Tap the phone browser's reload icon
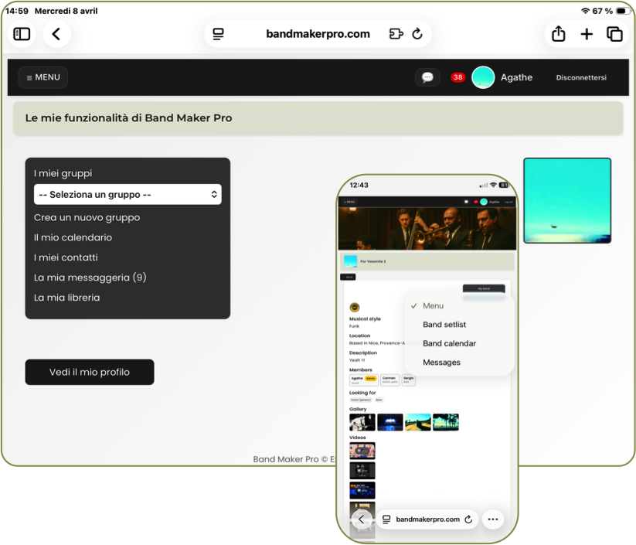This screenshot has width=636, height=545. click(468, 519)
